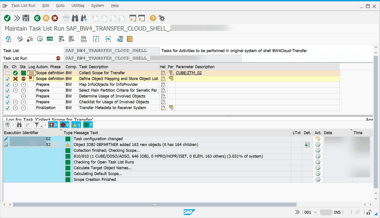Open help document for Collect Scope for Transfer
380x218 pixels.
(163, 73)
